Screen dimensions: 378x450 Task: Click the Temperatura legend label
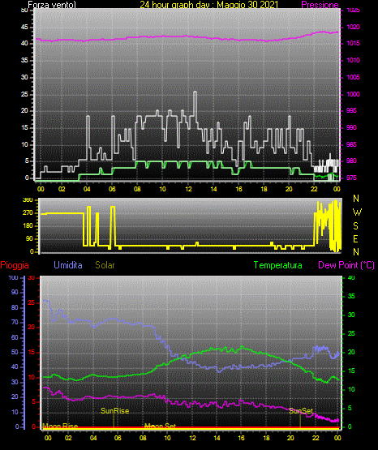(x=277, y=265)
